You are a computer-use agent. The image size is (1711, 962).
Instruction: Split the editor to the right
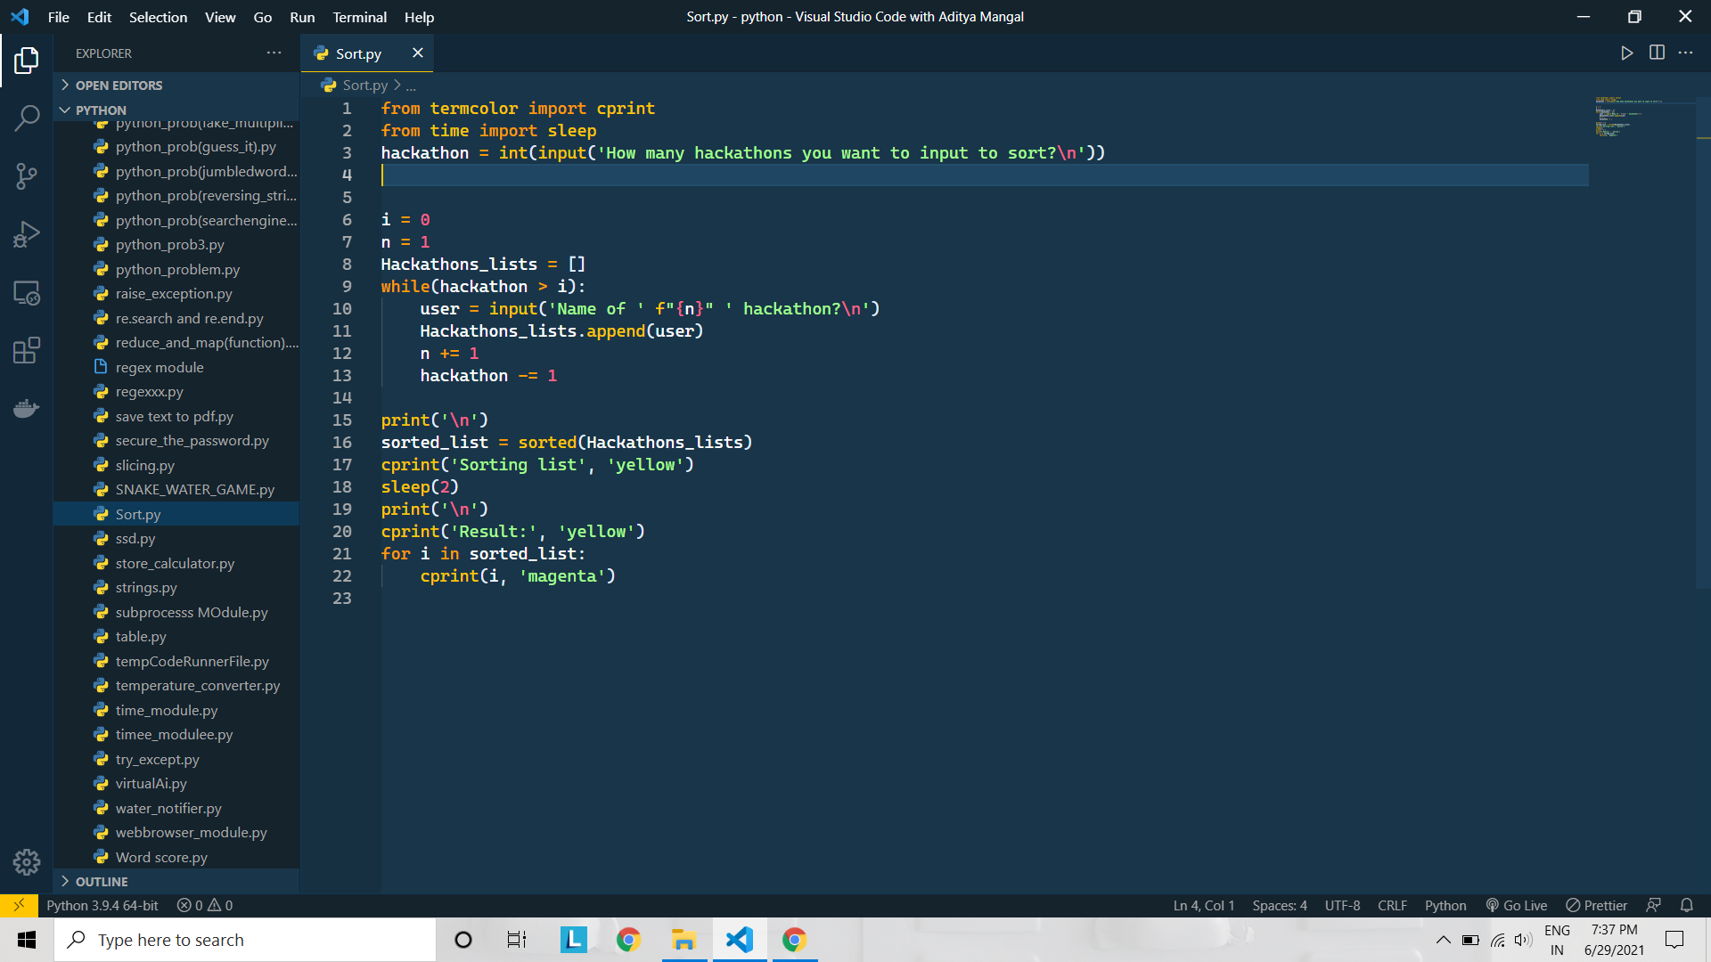click(x=1657, y=53)
